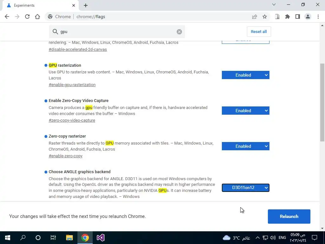This screenshot has height=244, width=325.
Task: Open the ANGLE backend D3D11on12 dropdown
Action: 245,187
